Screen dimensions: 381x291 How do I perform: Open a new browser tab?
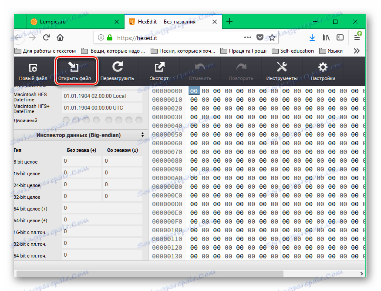point(229,22)
